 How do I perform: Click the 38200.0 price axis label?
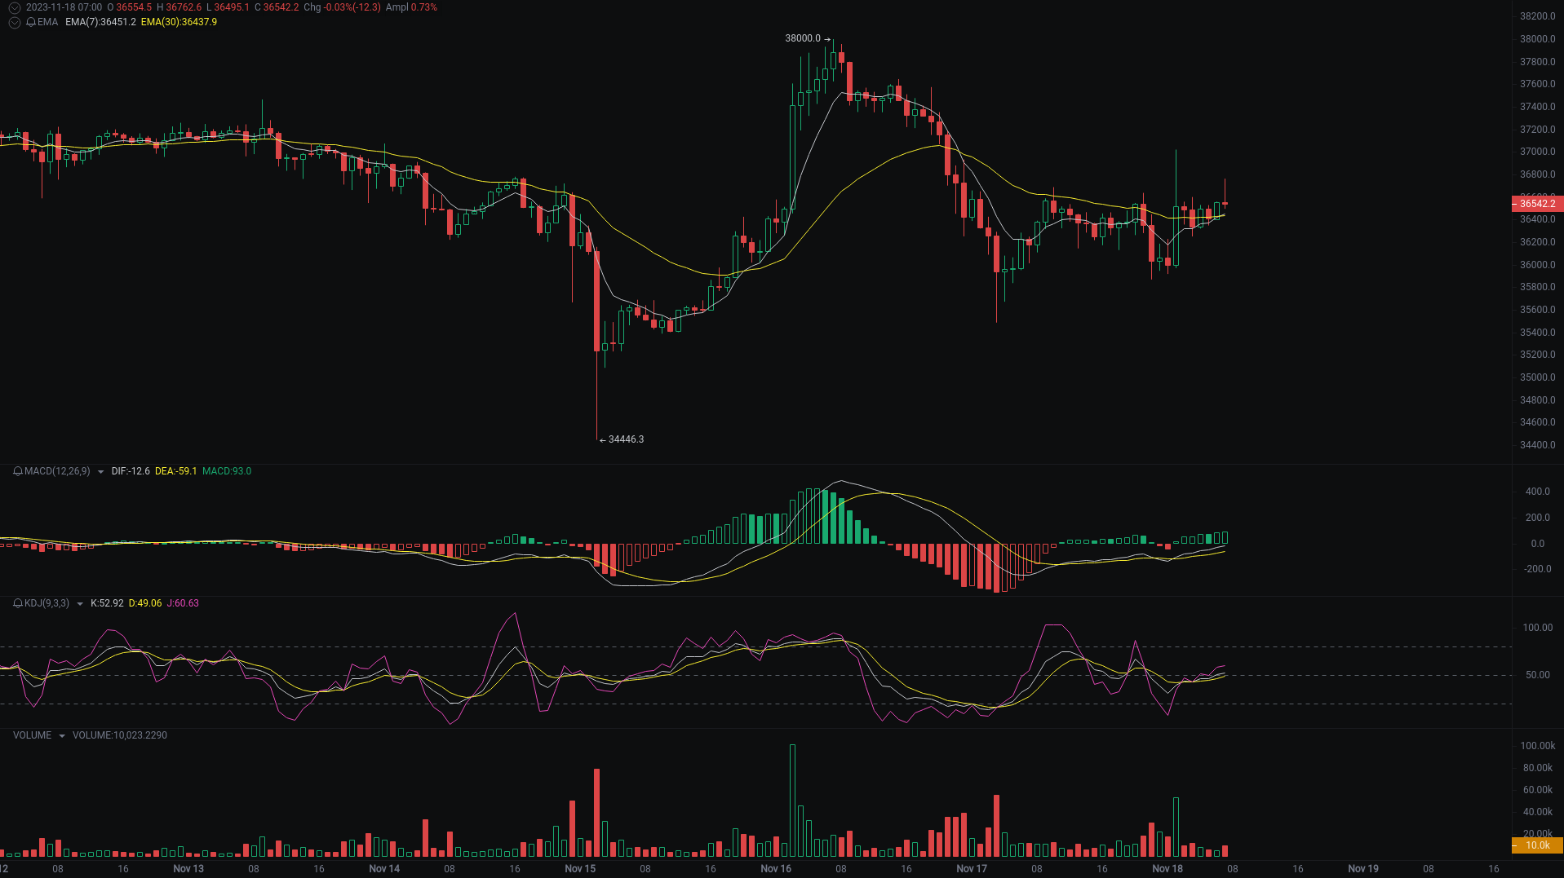1538,16
